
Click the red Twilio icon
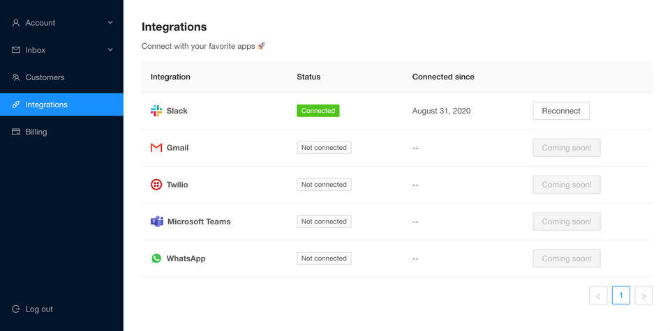156,185
